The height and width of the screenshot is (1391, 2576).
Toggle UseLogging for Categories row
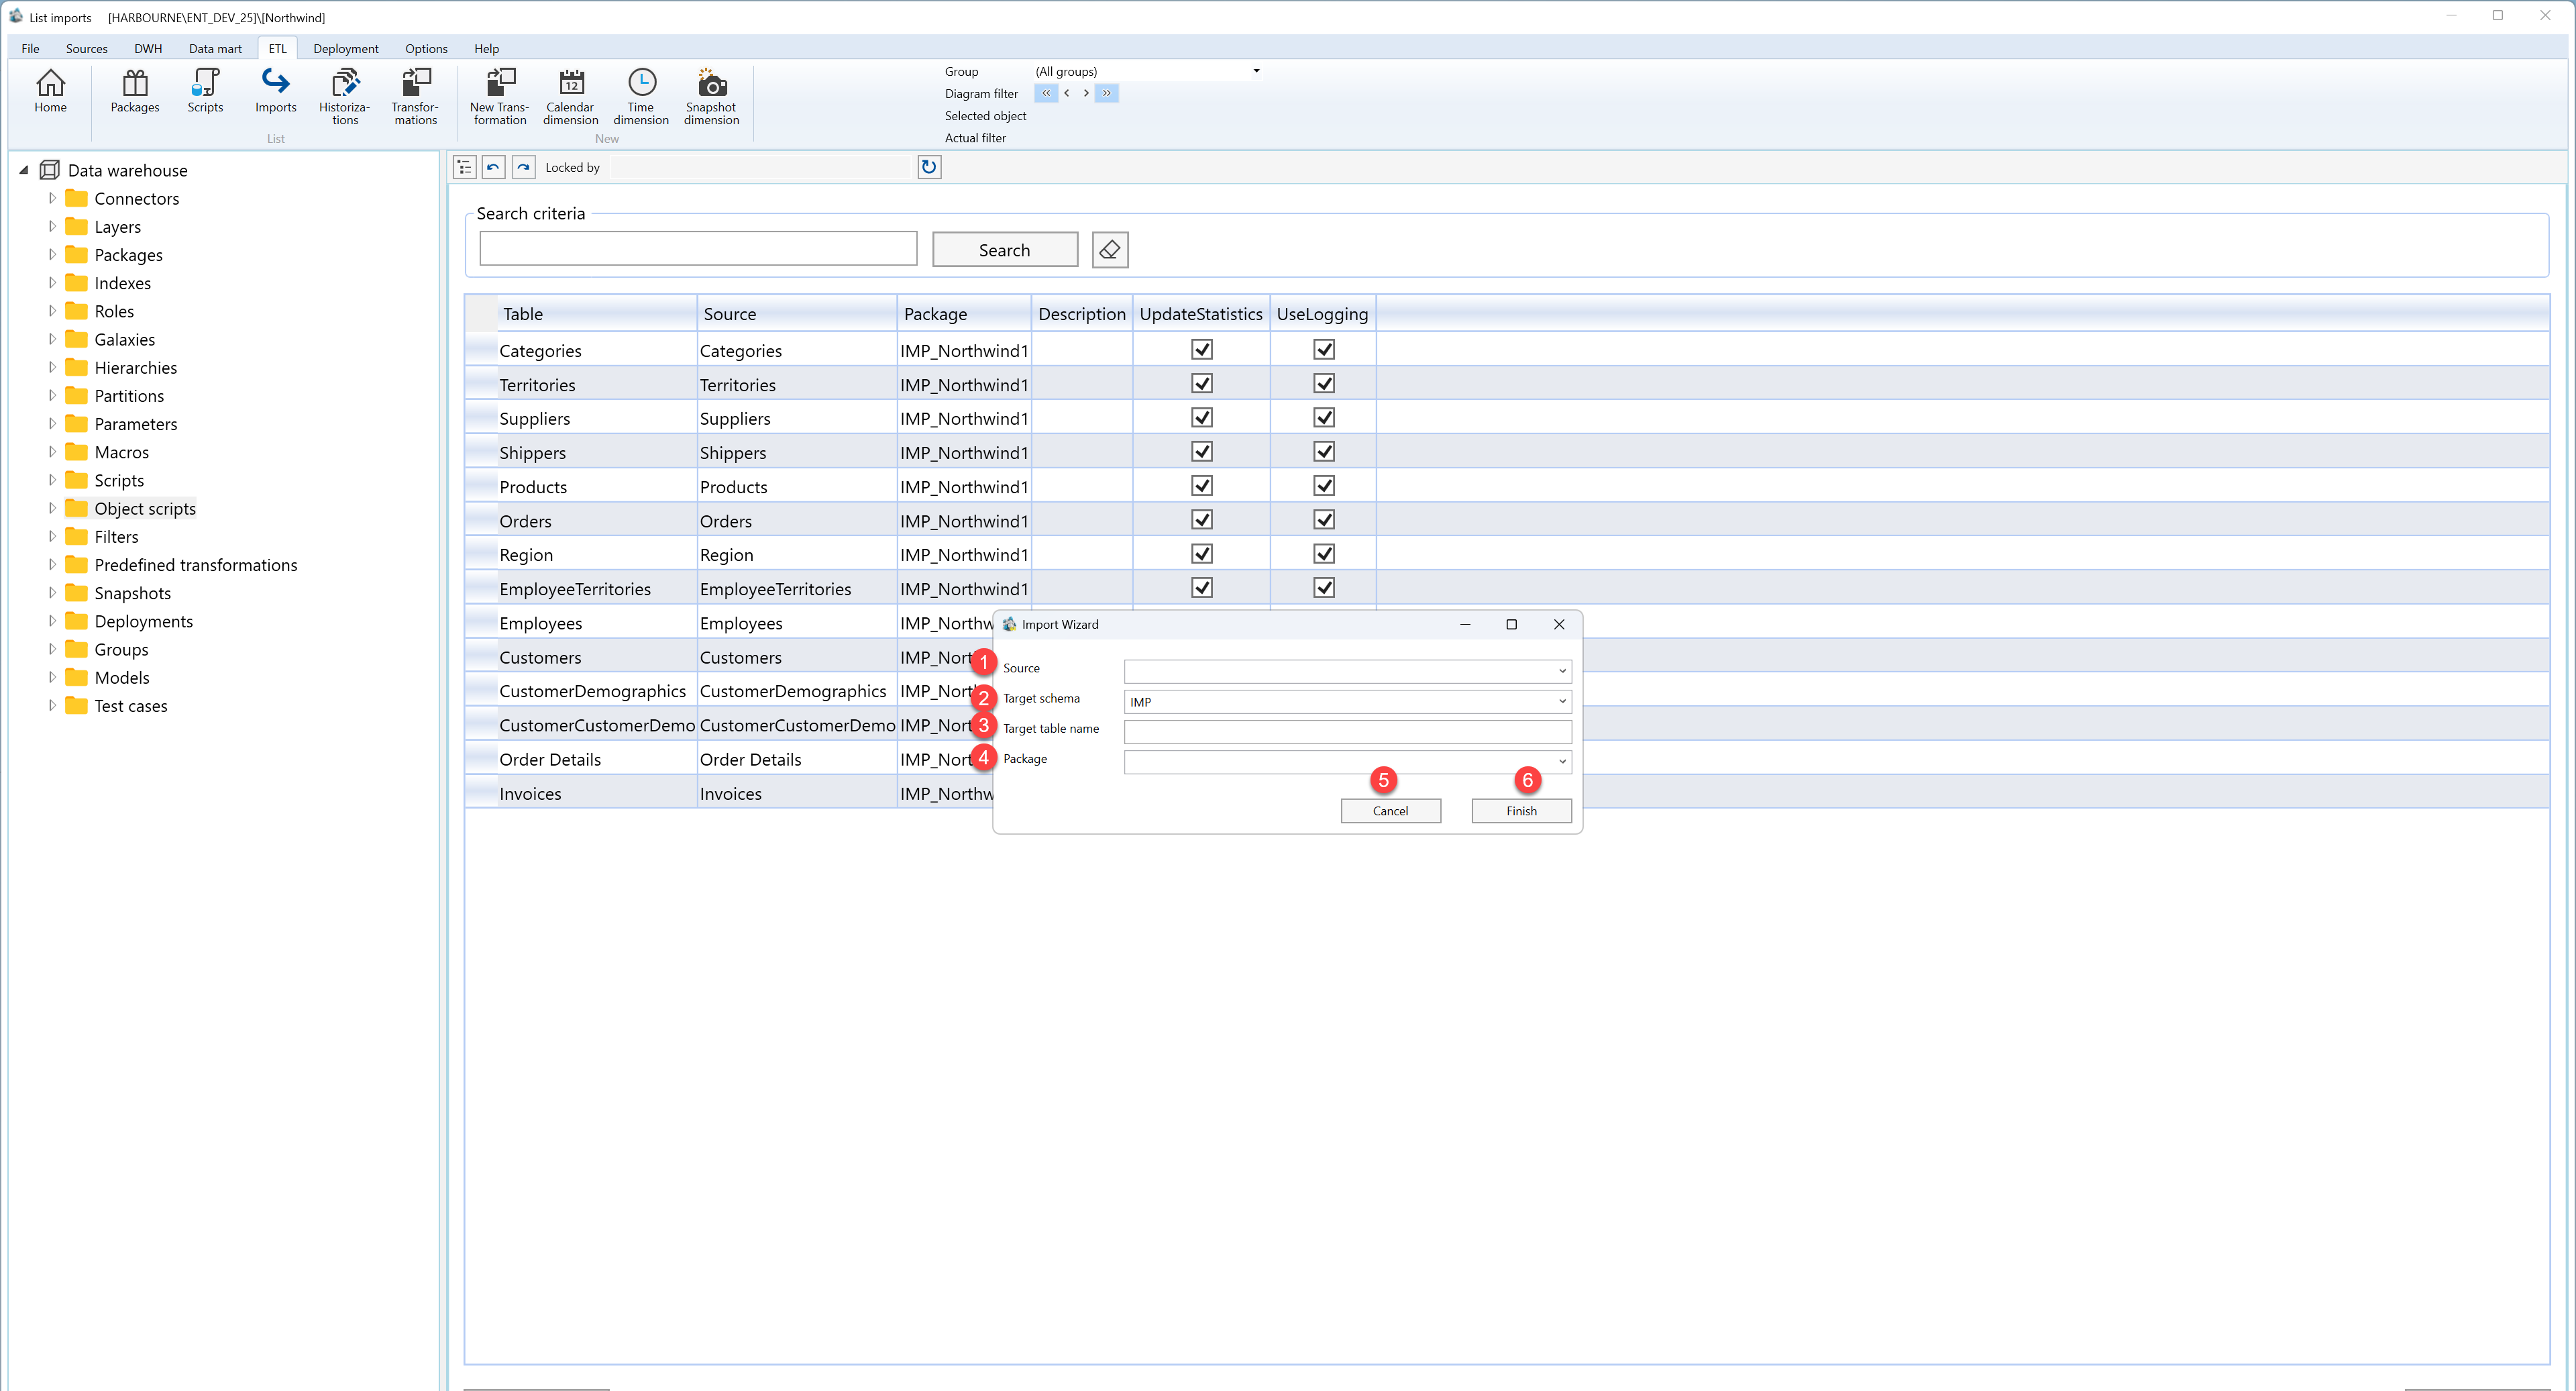1324,349
